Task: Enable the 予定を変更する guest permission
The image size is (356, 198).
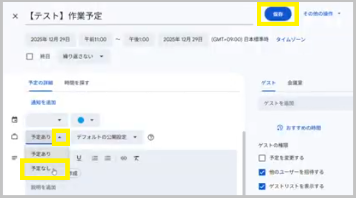Action: pos(262,158)
